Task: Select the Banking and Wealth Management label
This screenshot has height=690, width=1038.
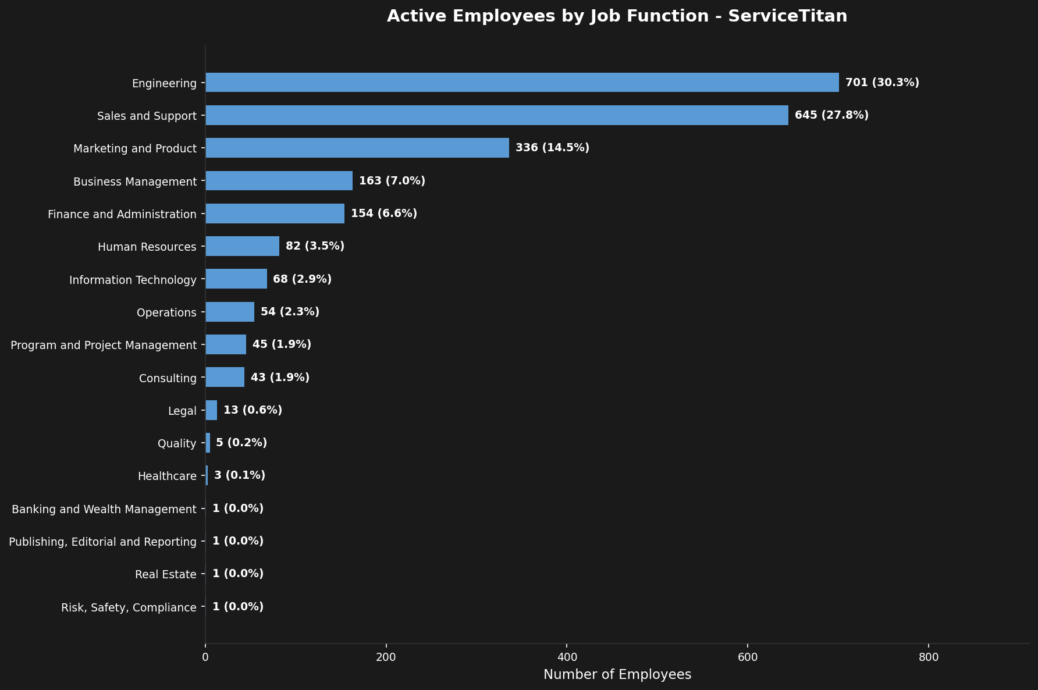Action: (104, 509)
